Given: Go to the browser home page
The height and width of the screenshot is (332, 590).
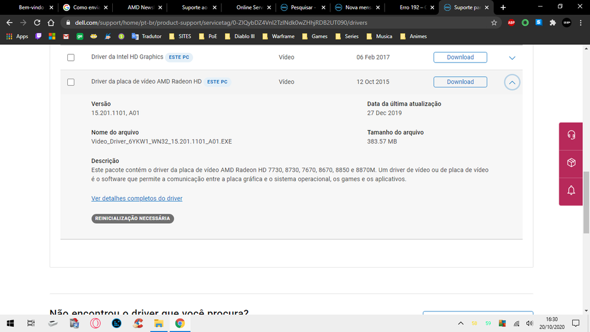Looking at the screenshot, I should (51, 22).
